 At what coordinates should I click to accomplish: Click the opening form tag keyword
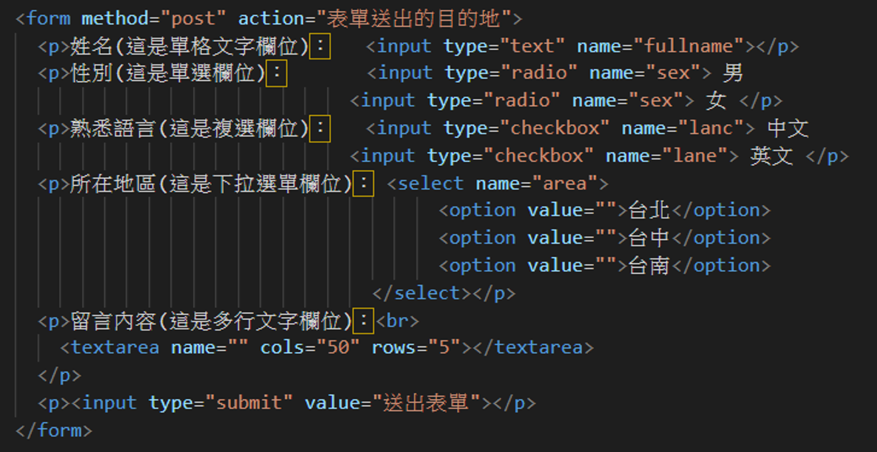(48, 18)
